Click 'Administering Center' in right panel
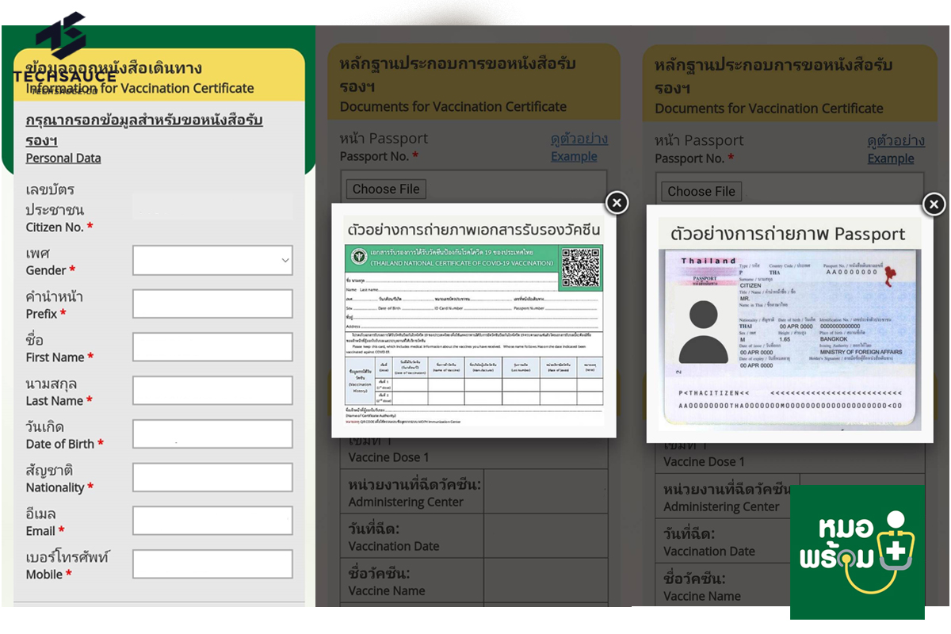The image size is (951, 634). 722,506
